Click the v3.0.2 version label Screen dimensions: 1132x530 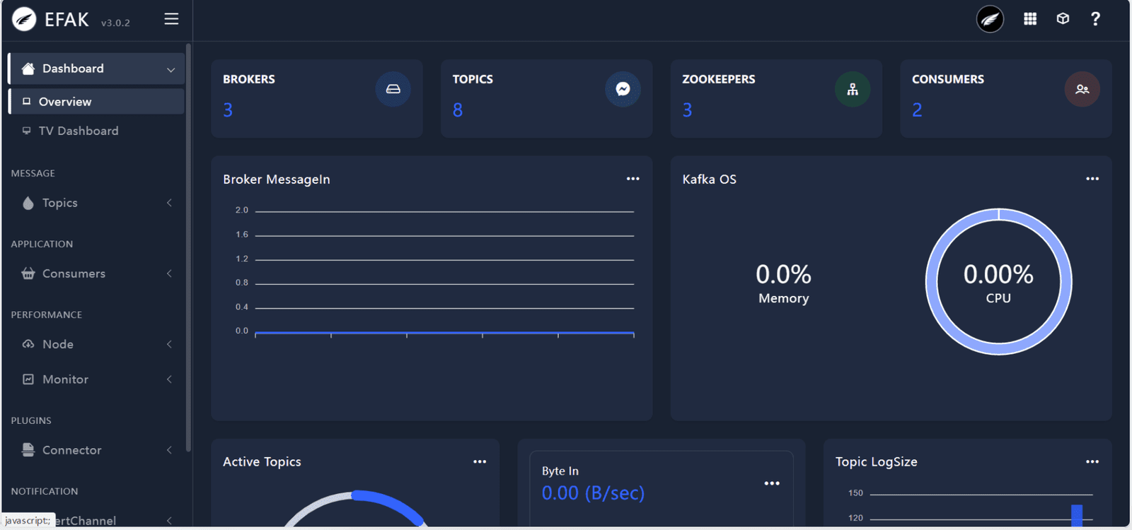click(115, 23)
